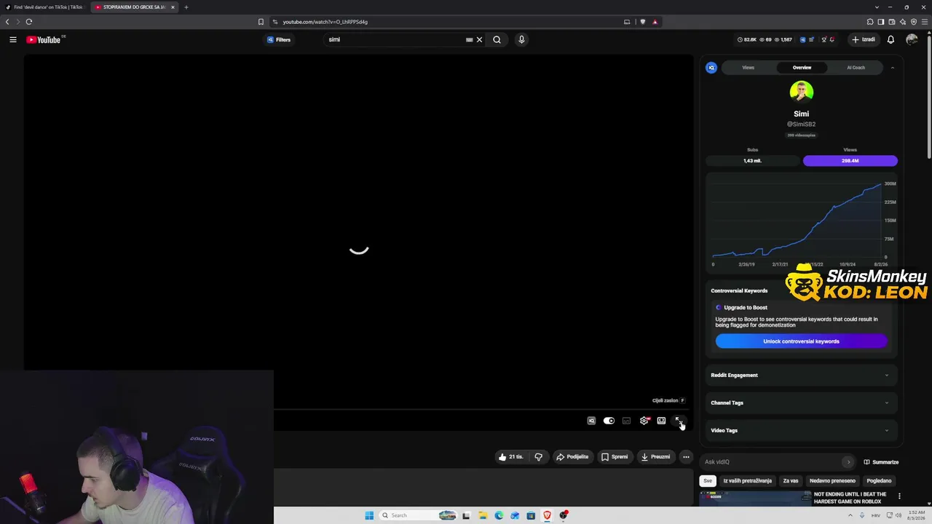Clear the search query with the X
The height and width of the screenshot is (524, 932).
click(479, 39)
